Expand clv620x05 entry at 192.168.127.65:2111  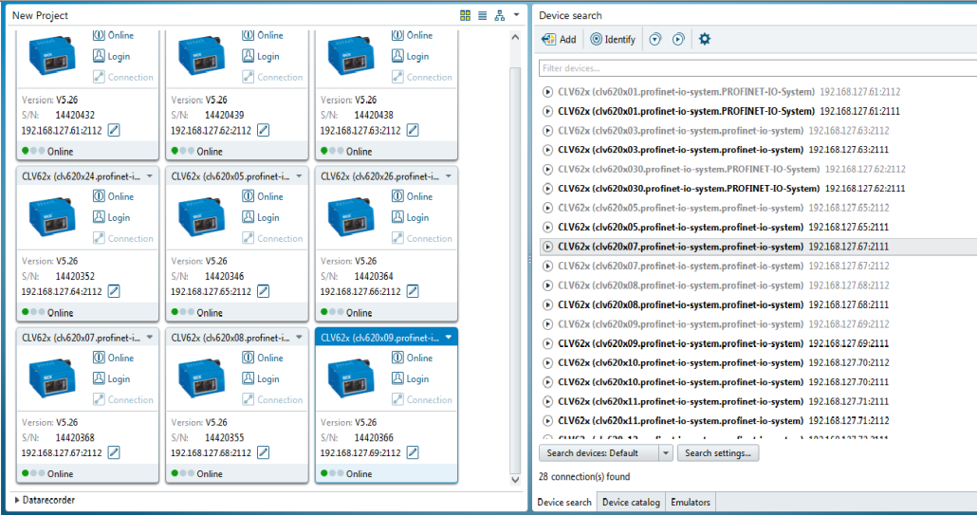547,228
